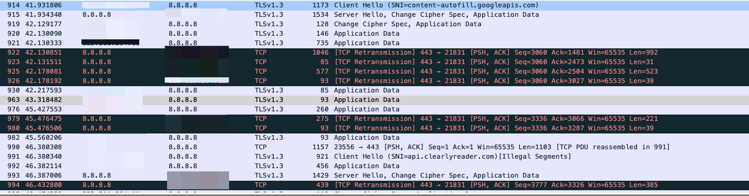Click time cell 46.380308
749x196 pixels.
tap(44, 147)
